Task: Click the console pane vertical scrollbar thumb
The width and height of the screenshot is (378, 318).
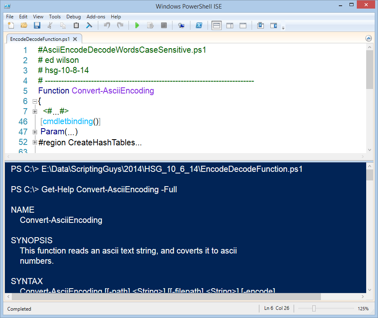Action: point(369,175)
